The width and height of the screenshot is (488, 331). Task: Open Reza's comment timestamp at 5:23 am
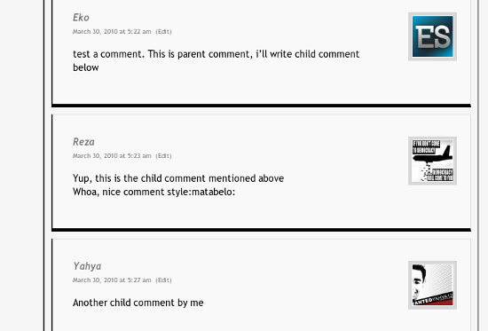112,155
